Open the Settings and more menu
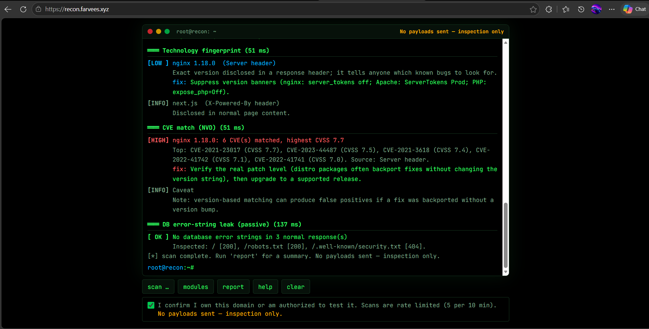Viewport: 649px width, 329px height. (612, 9)
